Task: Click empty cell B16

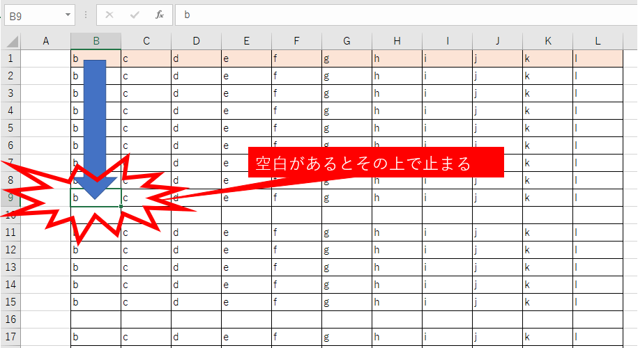Action: [96, 319]
